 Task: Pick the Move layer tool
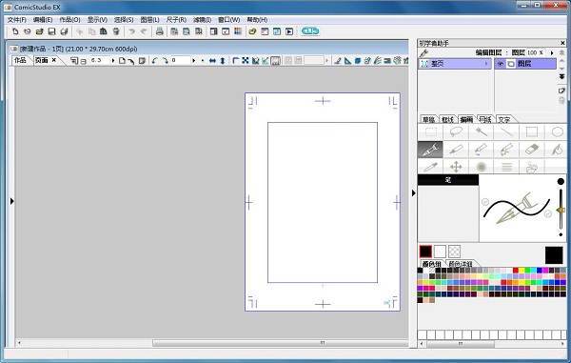click(x=456, y=167)
